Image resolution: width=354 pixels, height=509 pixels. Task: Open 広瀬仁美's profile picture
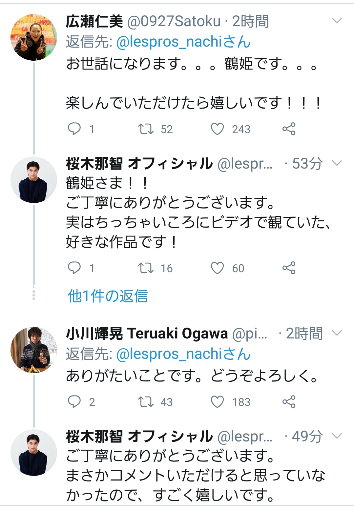coord(34,37)
